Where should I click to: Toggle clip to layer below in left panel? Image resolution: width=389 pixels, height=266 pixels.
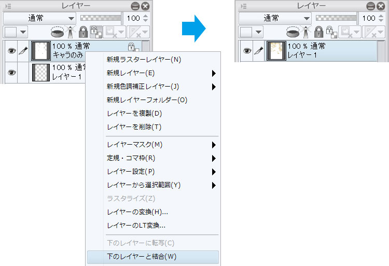57,32
